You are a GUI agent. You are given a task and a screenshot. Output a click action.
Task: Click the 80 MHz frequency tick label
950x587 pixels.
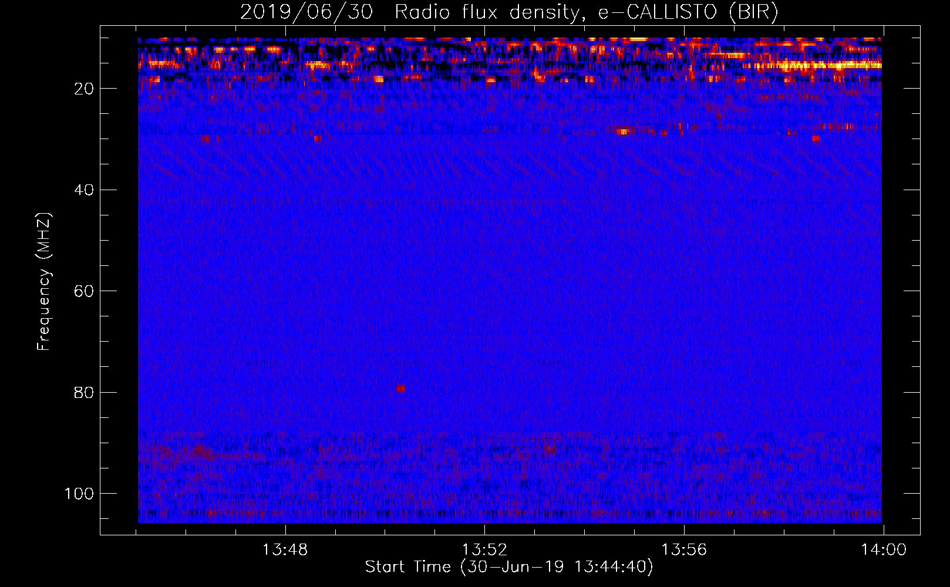coord(84,393)
